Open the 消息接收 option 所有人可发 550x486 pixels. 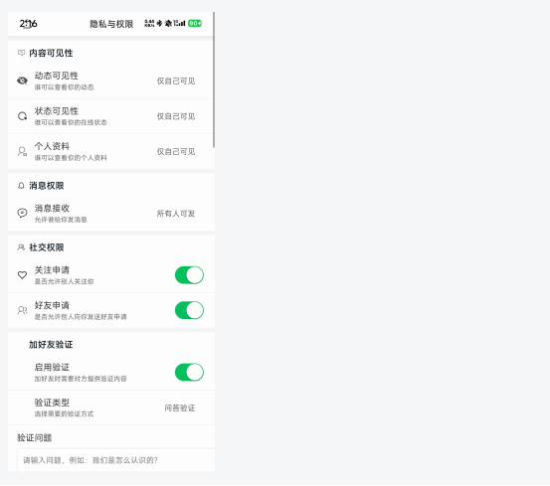176,214
